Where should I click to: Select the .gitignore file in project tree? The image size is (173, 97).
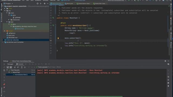[x=11, y=33]
